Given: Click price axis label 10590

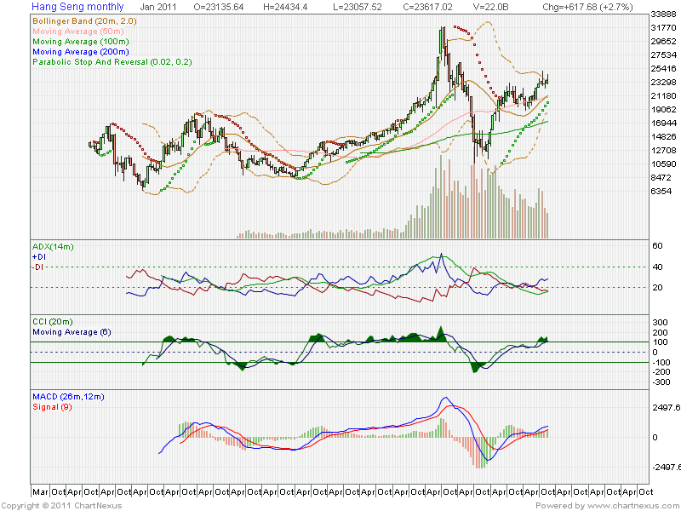Looking at the screenshot, I should [x=664, y=164].
